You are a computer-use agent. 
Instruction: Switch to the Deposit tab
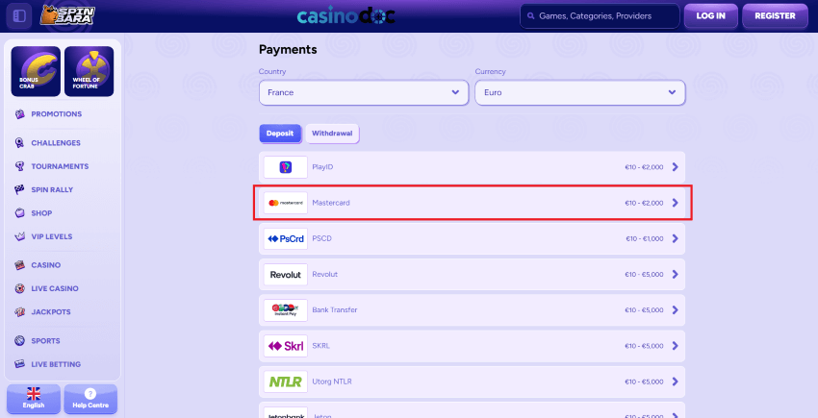point(280,134)
